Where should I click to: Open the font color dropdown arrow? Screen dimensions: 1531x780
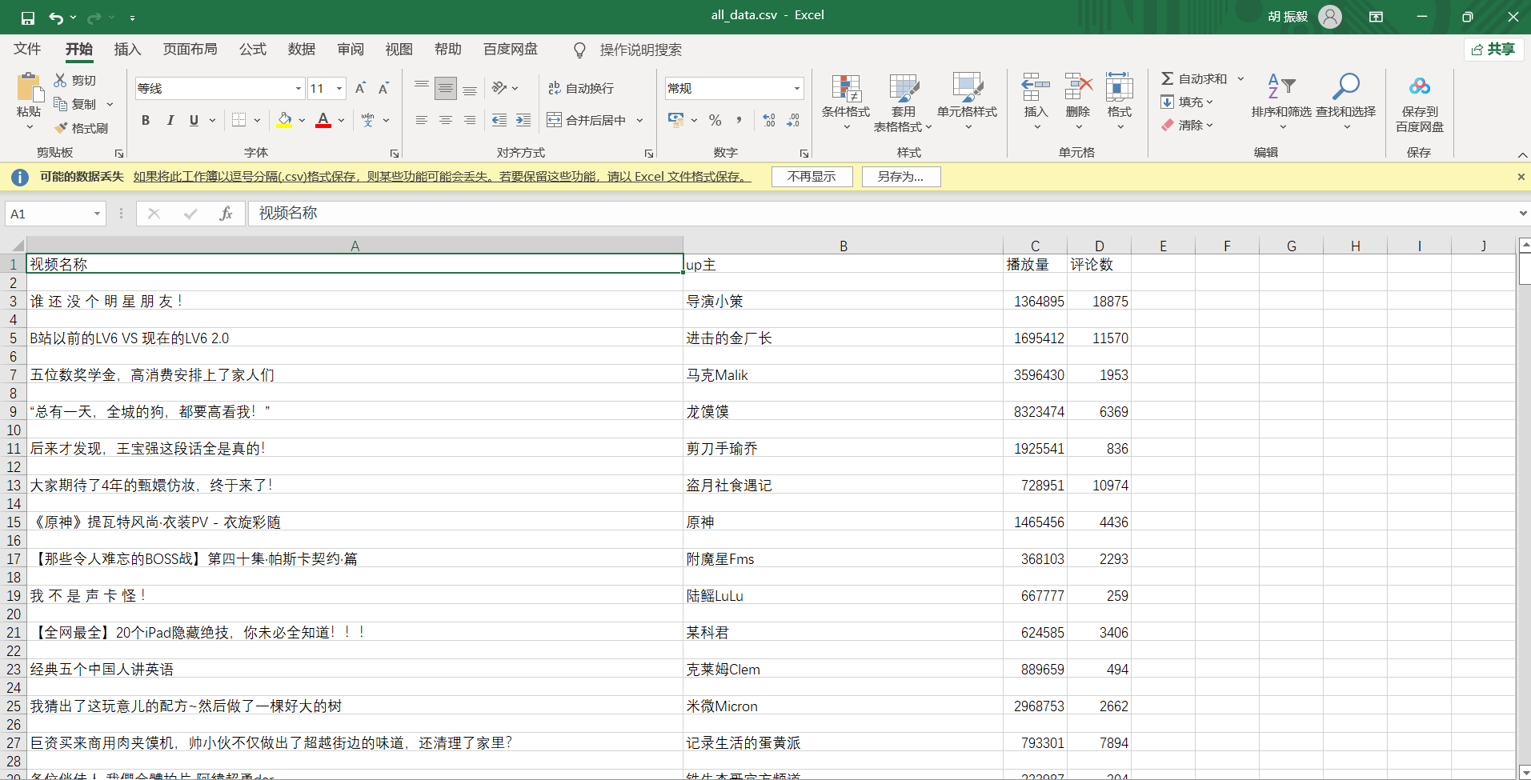coord(341,120)
